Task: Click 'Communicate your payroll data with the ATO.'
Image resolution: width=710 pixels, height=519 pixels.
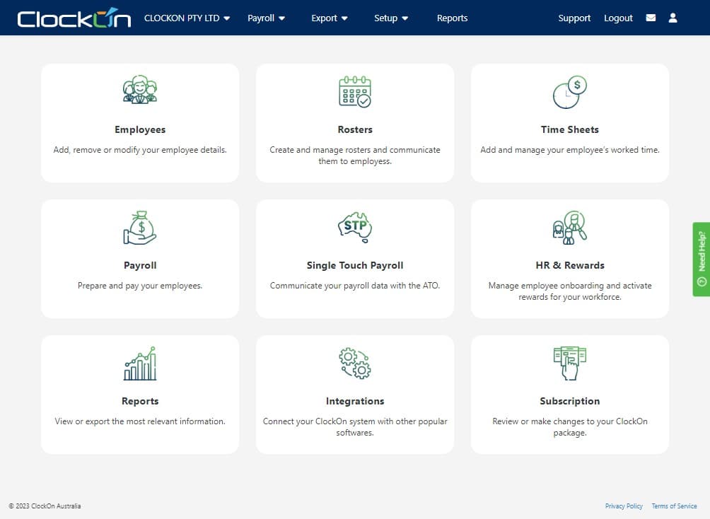Action: click(x=355, y=286)
